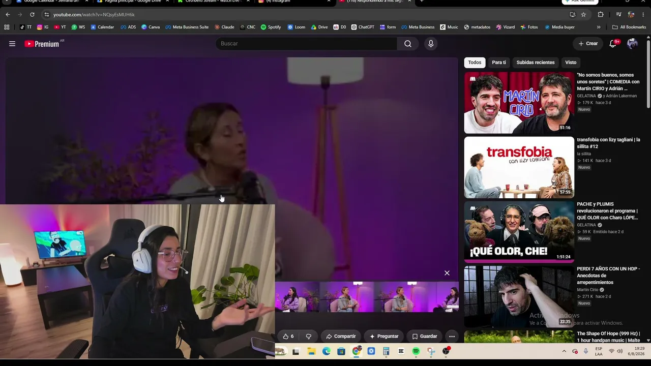Open the Loom bookmark
The image size is (651, 366).
(296, 27)
